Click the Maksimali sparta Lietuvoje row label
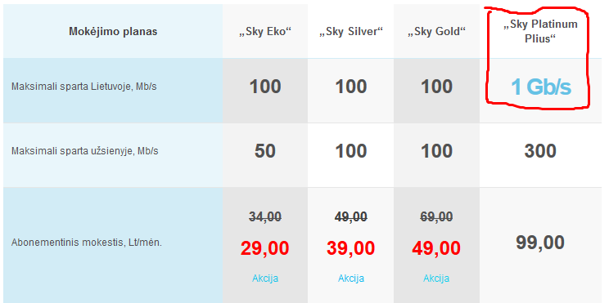The height and width of the screenshot is (303, 609). click(83, 87)
